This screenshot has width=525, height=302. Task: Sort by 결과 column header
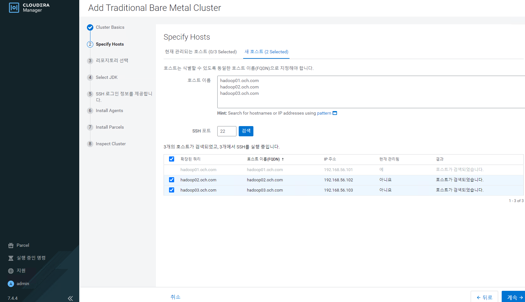(x=440, y=159)
